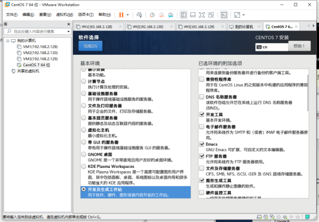This screenshot has height=222, width=319.
Task: Open the 虚拟机(M) menu
Action: [65, 14]
